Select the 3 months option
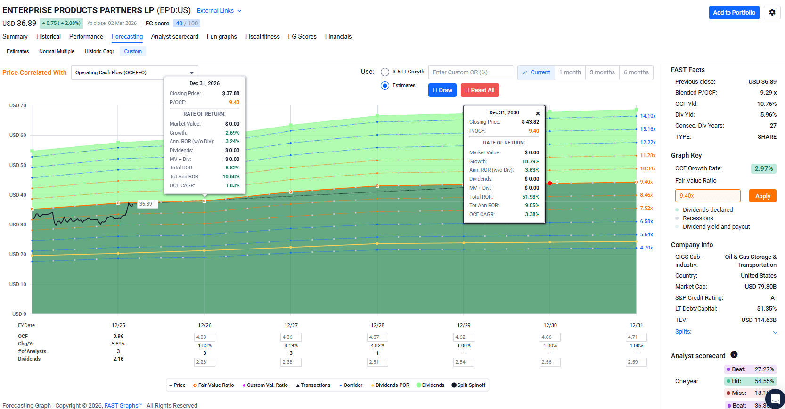The width and height of the screenshot is (785, 409). [x=602, y=72]
